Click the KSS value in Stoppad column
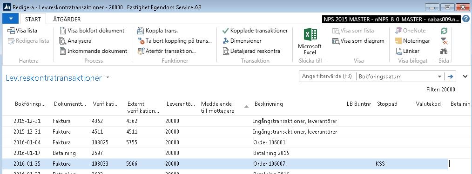This screenshot has width=472, height=174. [380, 164]
